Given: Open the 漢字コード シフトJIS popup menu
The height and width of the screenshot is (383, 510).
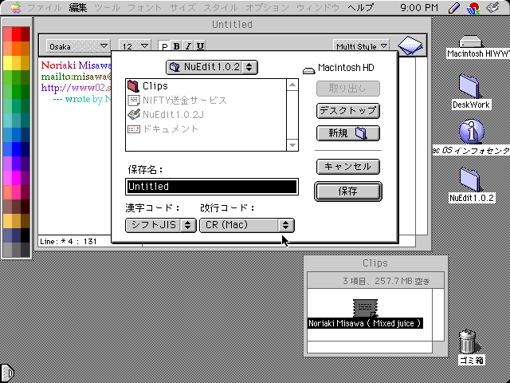Looking at the screenshot, I should coord(161,225).
